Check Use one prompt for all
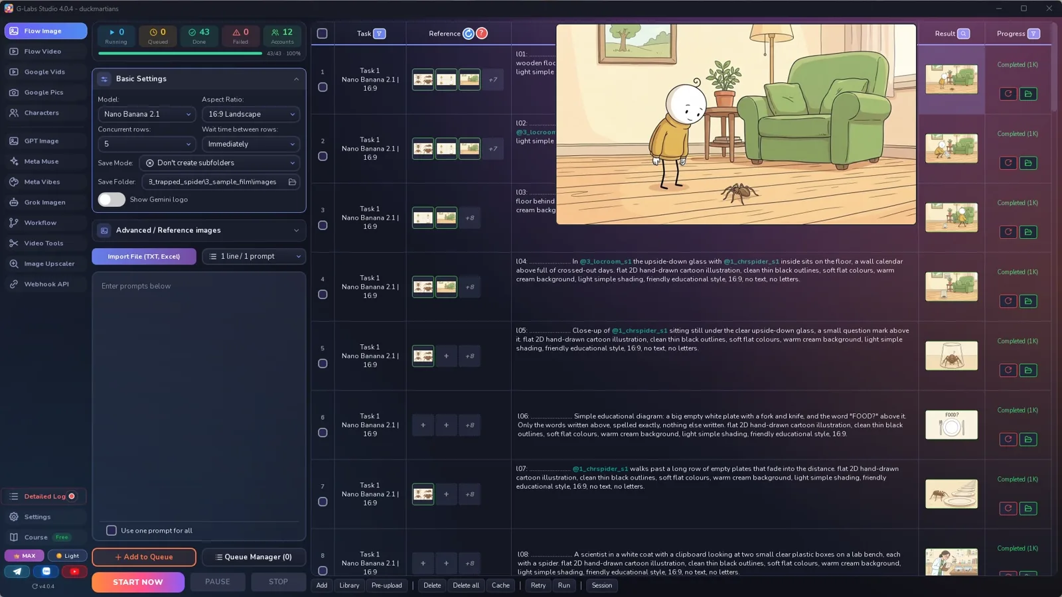 pyautogui.click(x=112, y=531)
